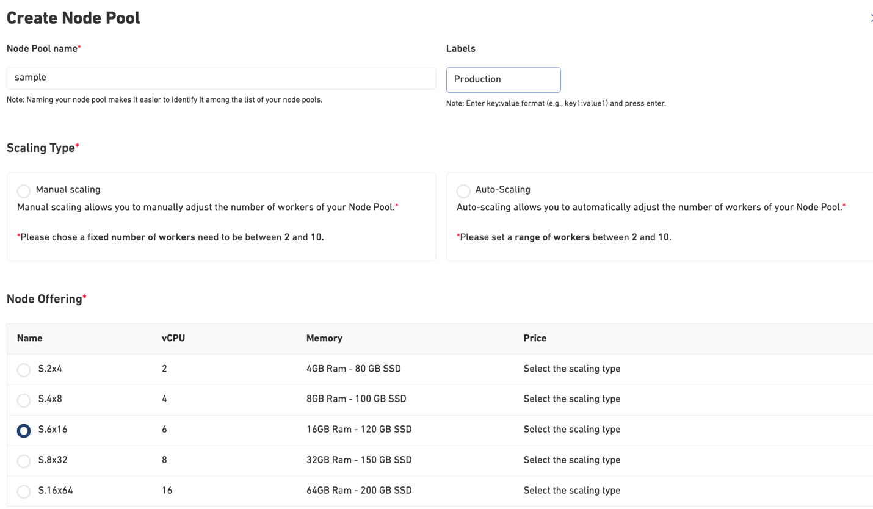Click the 16GB Ram - 120 GB SSD cell
This screenshot has height=509, width=873.
[x=359, y=430]
